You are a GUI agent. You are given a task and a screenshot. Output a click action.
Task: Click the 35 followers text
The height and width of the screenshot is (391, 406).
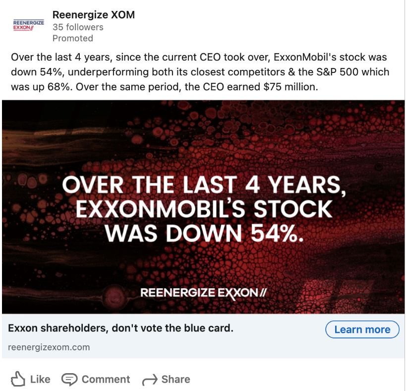coord(78,27)
